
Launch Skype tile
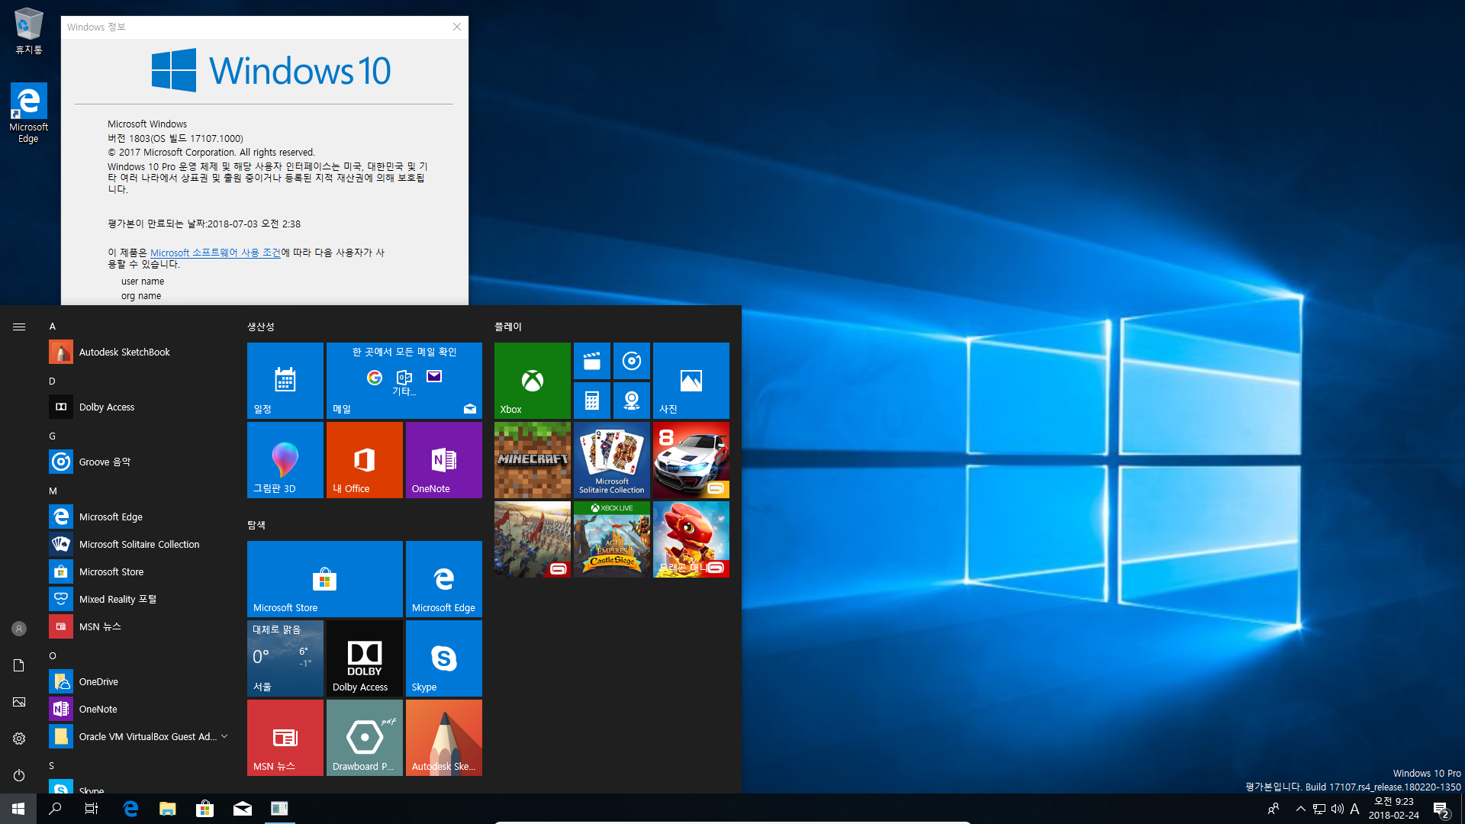[x=444, y=658]
